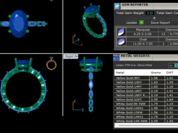Click the 1.83 grams value for 14KY
This screenshot has height=133, width=178.
pyautogui.click(x=154, y=86)
